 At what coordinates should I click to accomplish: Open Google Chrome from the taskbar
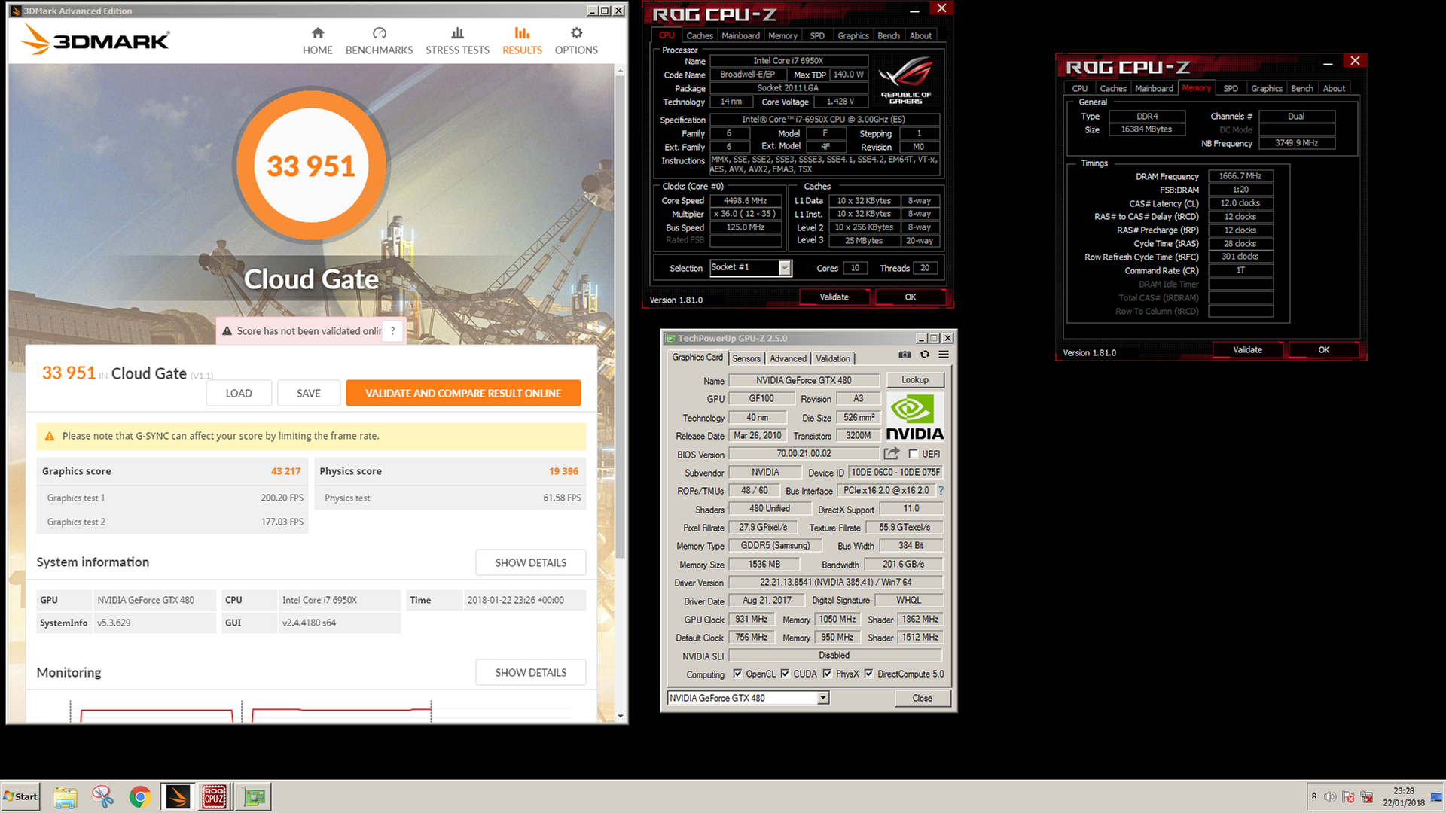click(139, 796)
